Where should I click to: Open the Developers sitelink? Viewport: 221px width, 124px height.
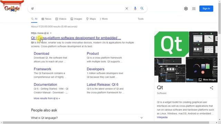pos(96,69)
